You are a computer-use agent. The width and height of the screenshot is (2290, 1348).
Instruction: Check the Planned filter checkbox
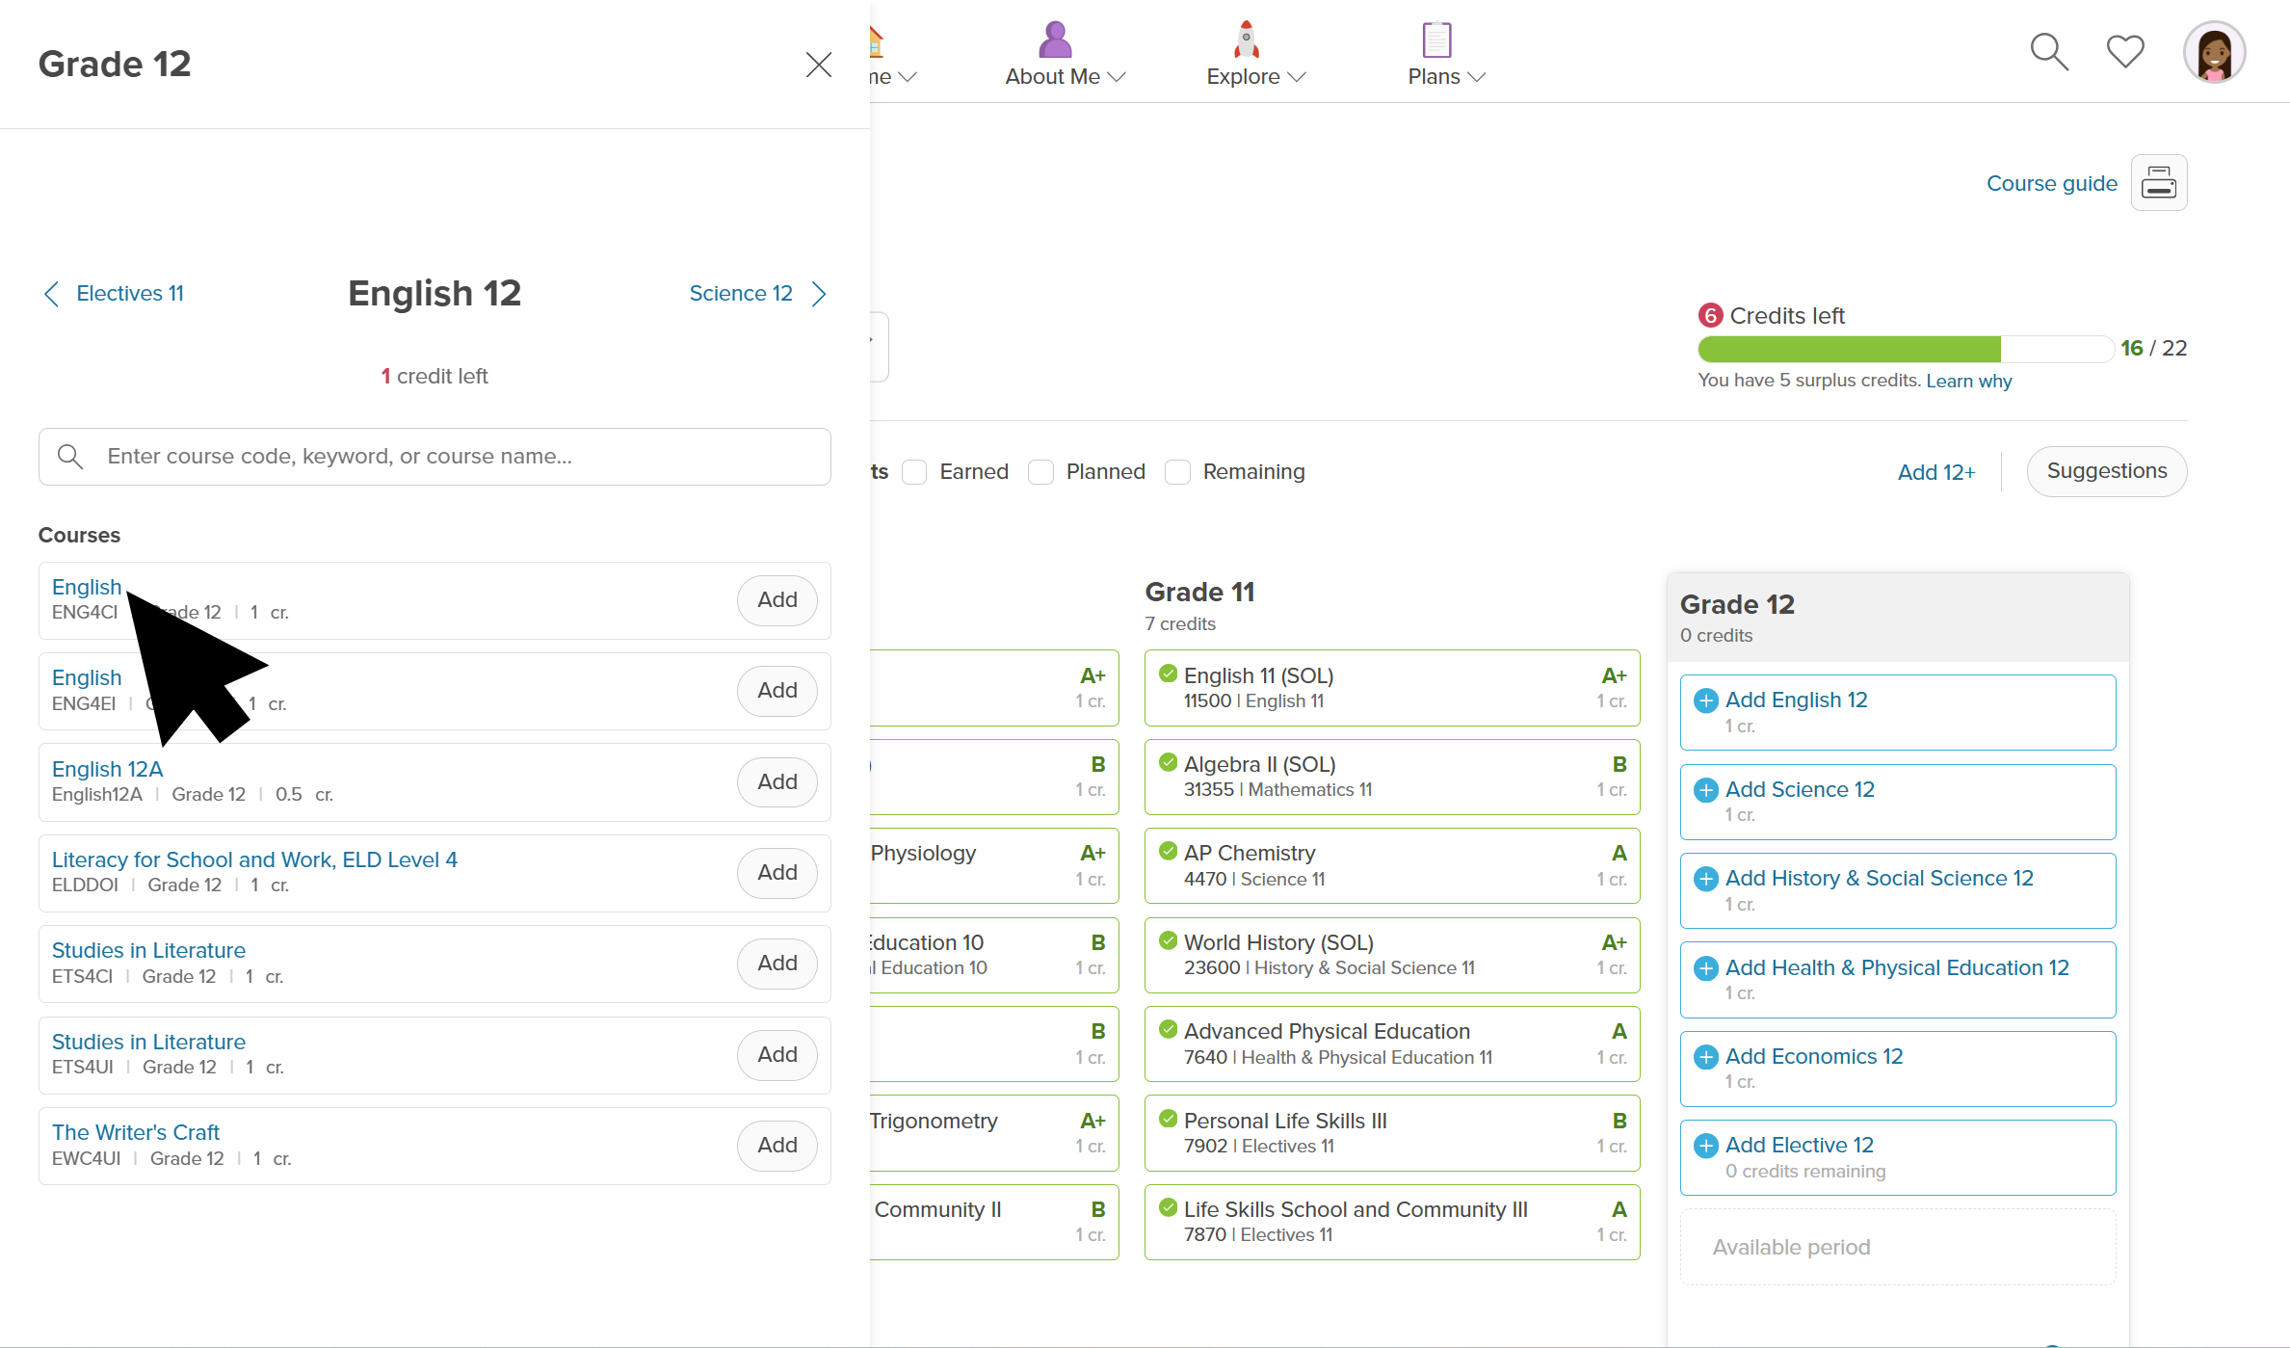(x=1040, y=472)
